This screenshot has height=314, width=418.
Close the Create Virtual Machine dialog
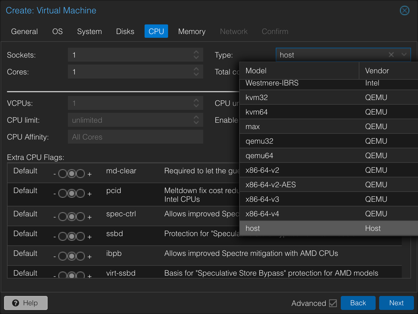pos(404,10)
